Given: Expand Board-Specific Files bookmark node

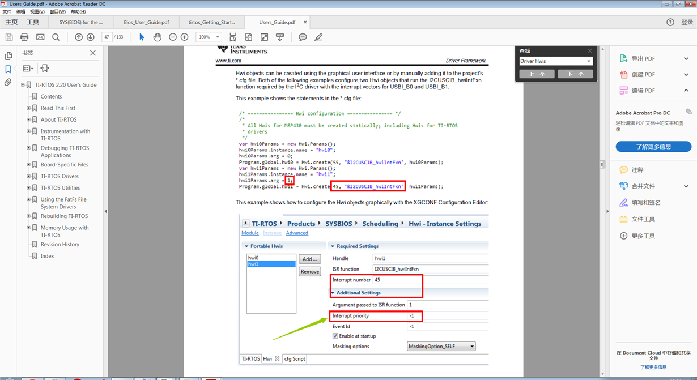Looking at the screenshot, I should pyautogui.click(x=28, y=164).
